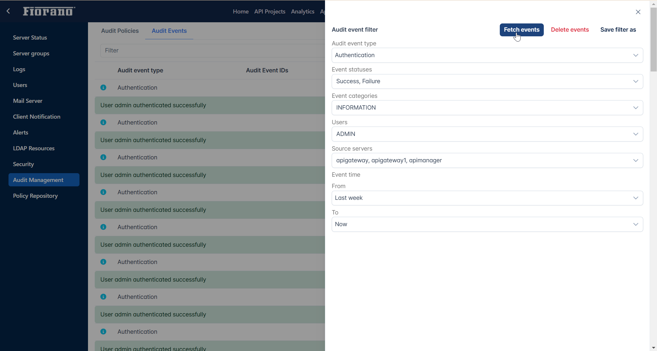The image size is (657, 351).
Task: Click Audit event type column header
Action: click(140, 70)
